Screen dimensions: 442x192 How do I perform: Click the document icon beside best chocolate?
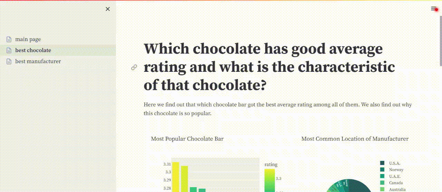click(9, 50)
